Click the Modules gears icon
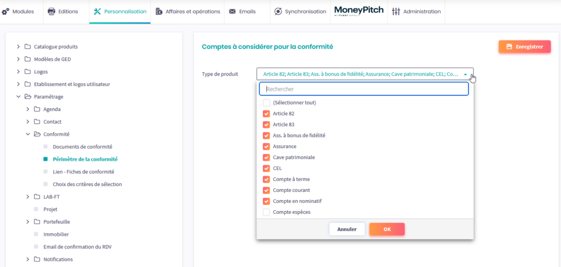The width and height of the screenshot is (561, 267). pyautogui.click(x=5, y=11)
